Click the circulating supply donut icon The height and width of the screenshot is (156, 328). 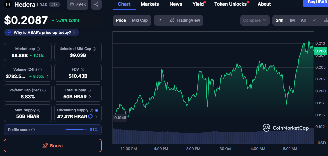coord(90,117)
